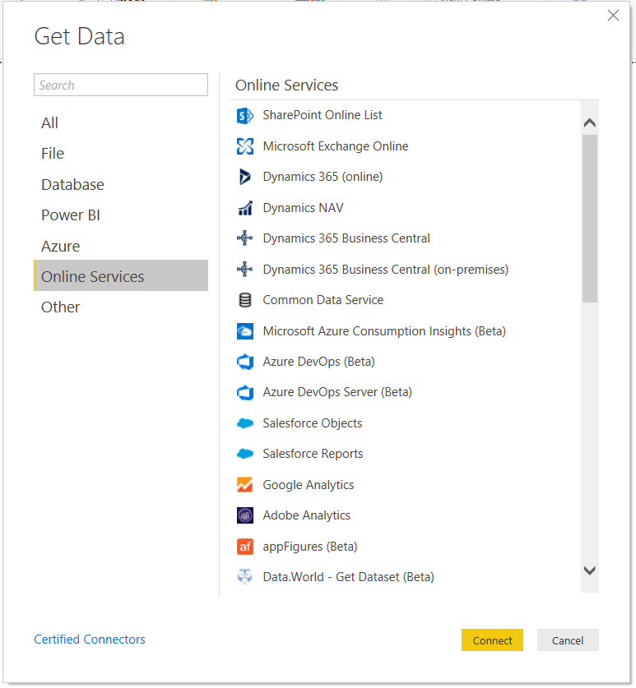Click the Adobe Analytics icon
This screenshot has width=636, height=688.
pos(245,515)
